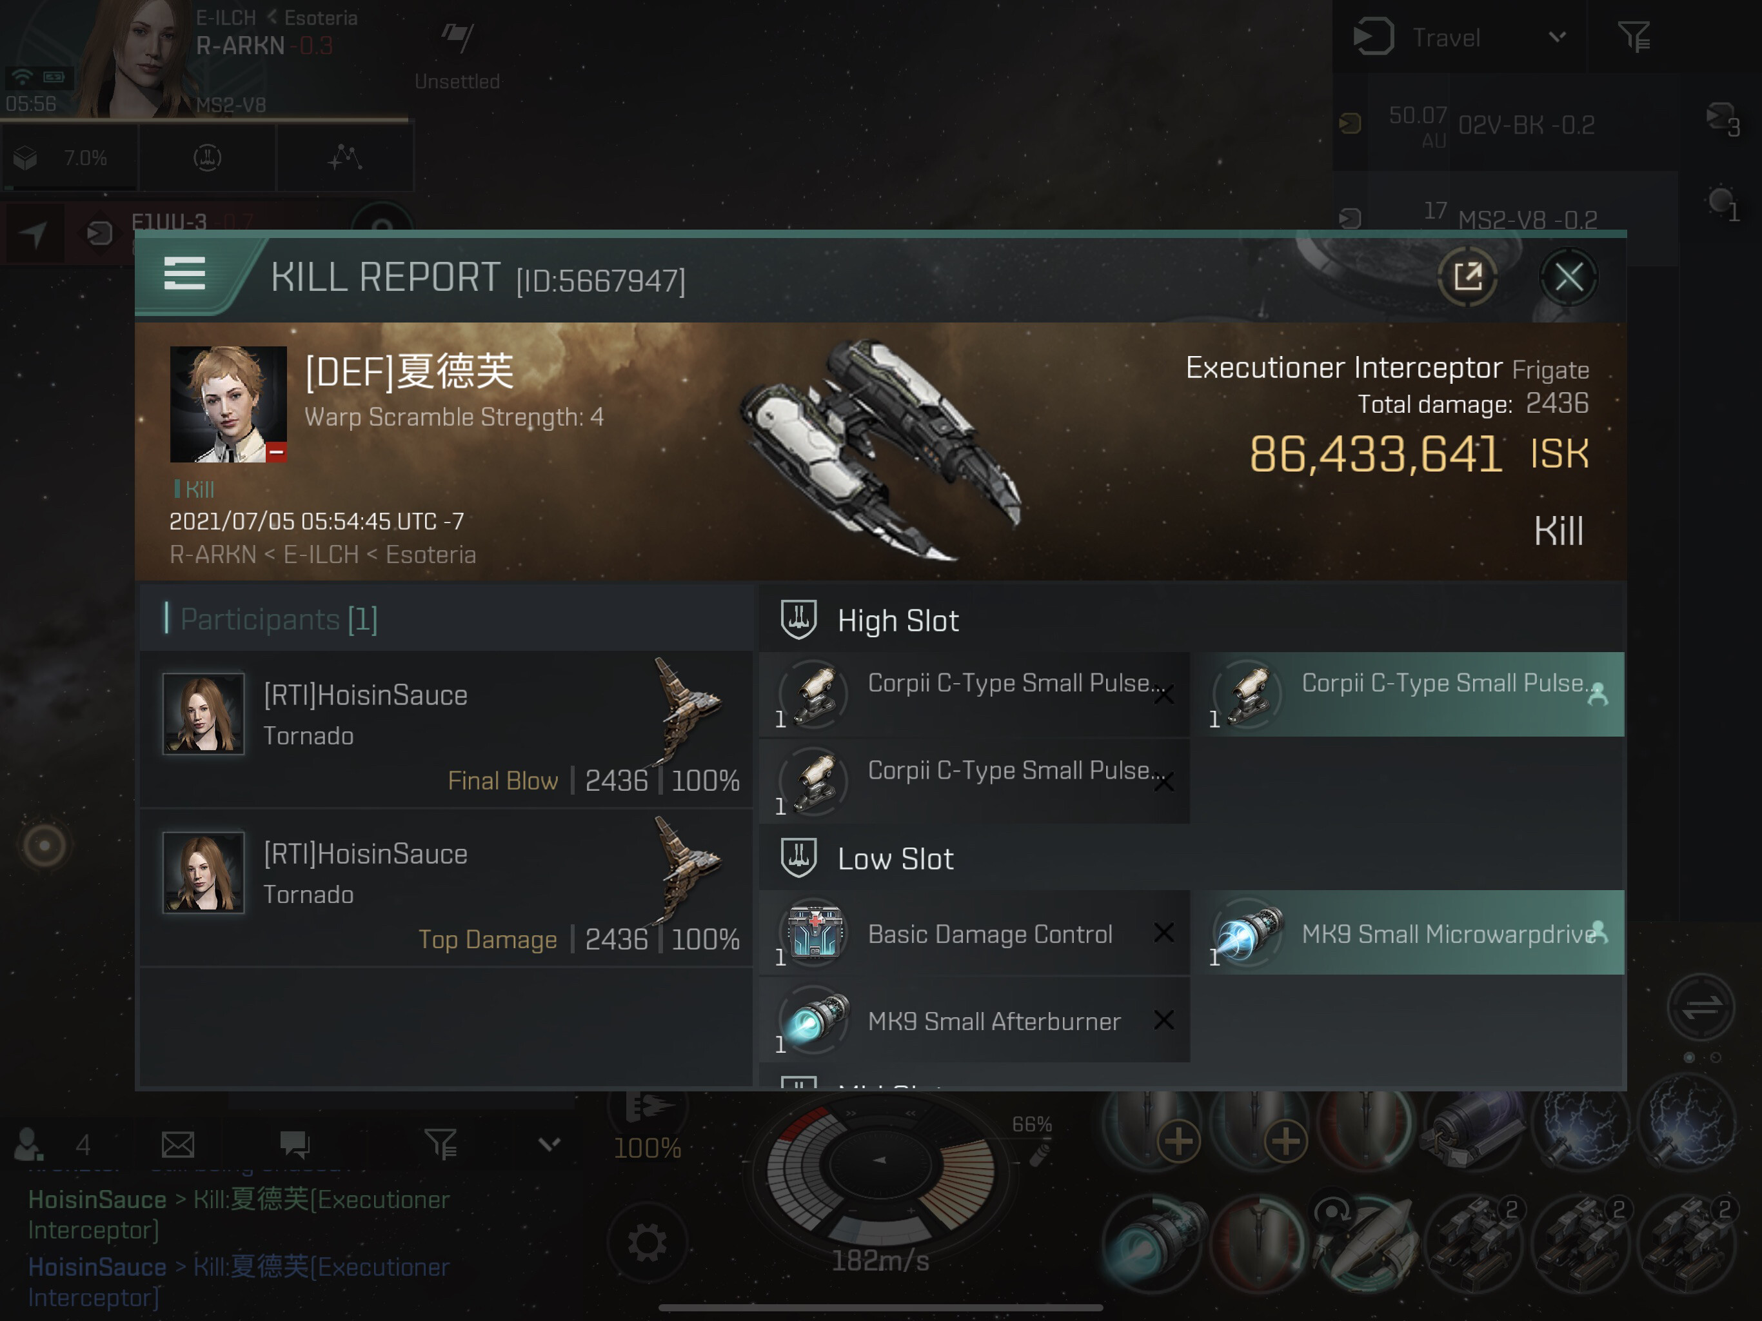Open the chat bubble icon
The image size is (1762, 1321).
(295, 1145)
